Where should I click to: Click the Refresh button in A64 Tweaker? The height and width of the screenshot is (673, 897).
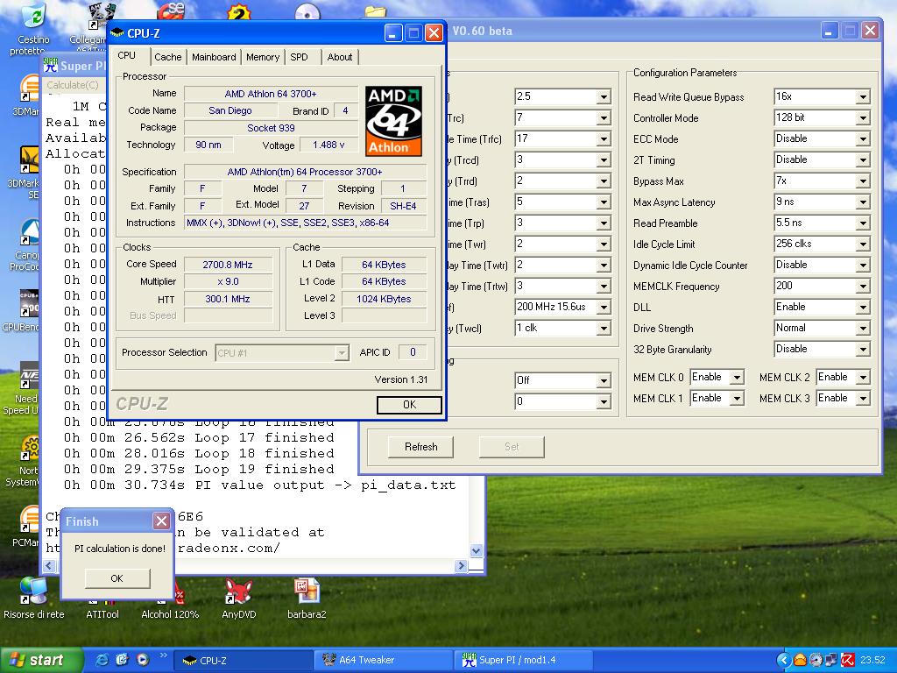420,446
